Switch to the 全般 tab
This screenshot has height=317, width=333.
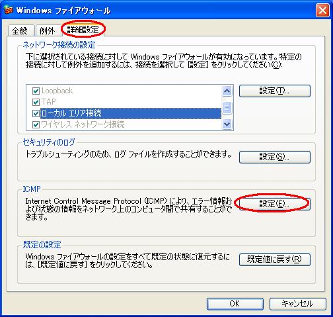[20, 30]
